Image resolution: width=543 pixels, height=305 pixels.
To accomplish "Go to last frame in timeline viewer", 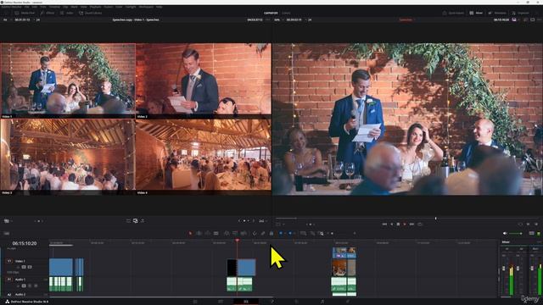I will pyautogui.click(x=411, y=224).
